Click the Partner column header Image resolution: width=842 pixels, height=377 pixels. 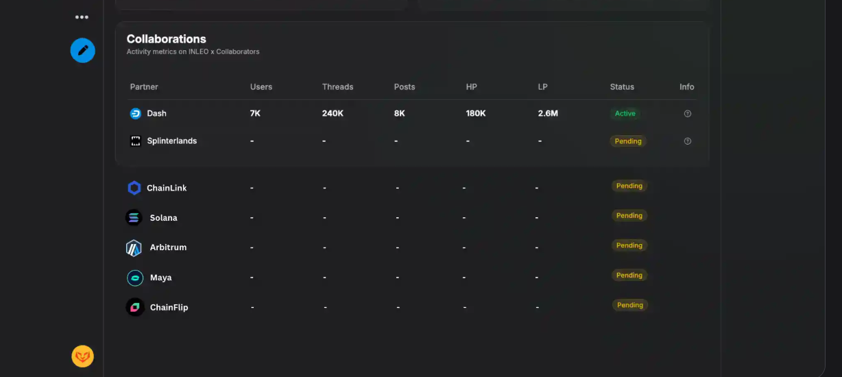click(x=144, y=87)
